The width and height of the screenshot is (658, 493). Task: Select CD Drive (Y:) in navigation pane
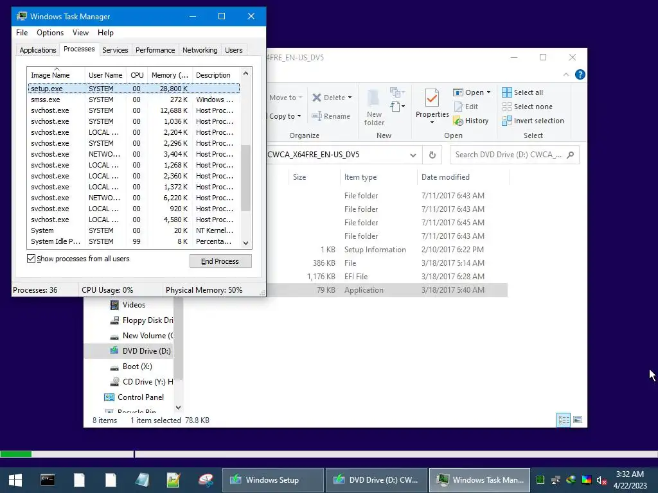141,382
